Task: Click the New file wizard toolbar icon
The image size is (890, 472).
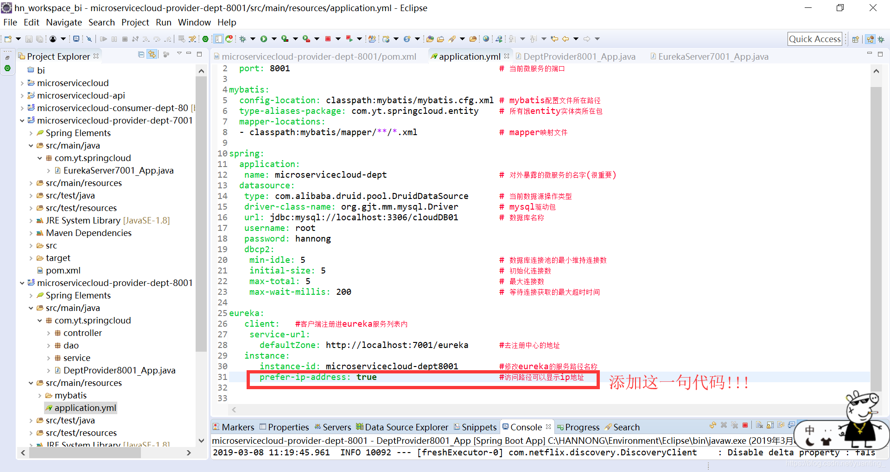Action: [x=8, y=39]
